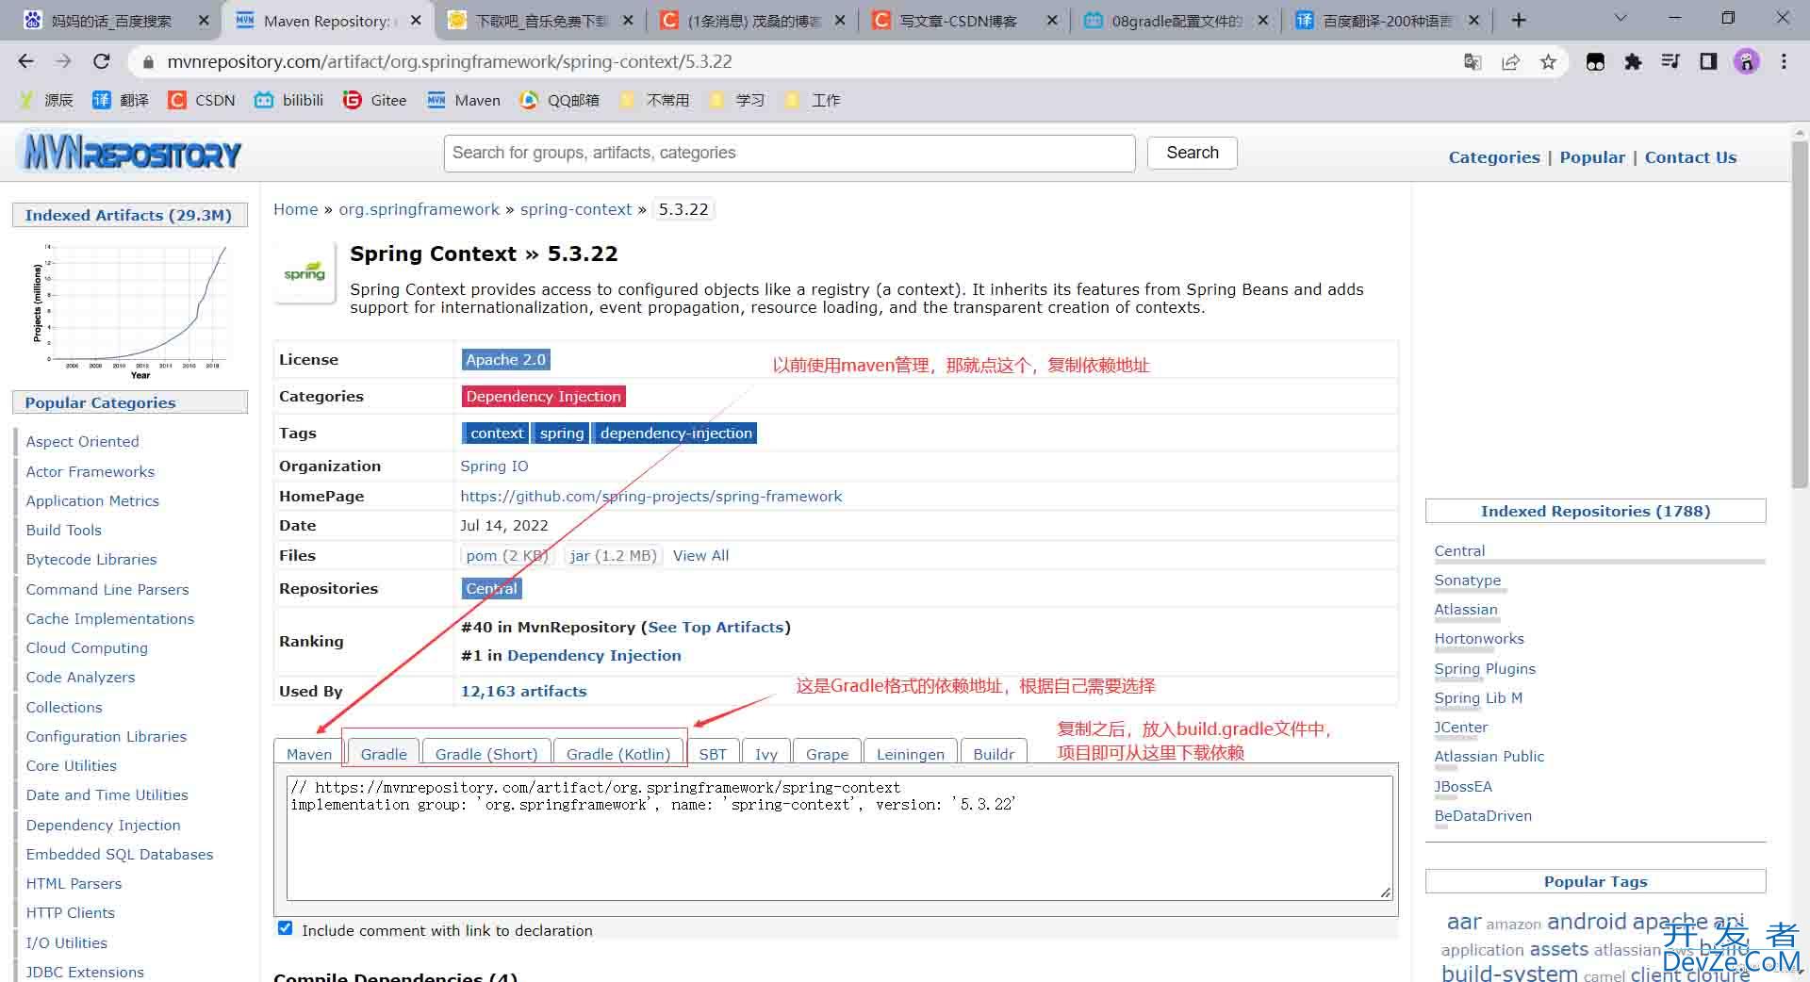Open the Categories top link
Image resolution: width=1810 pixels, height=982 pixels.
(x=1494, y=157)
